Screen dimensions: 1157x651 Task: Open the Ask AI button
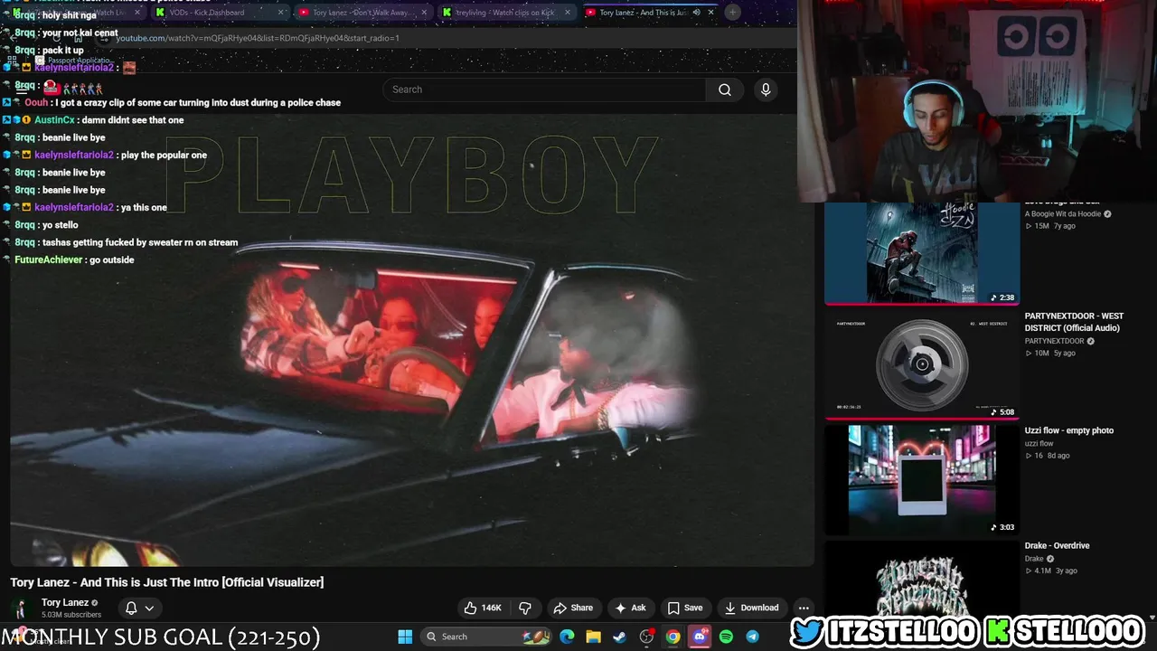(x=630, y=608)
